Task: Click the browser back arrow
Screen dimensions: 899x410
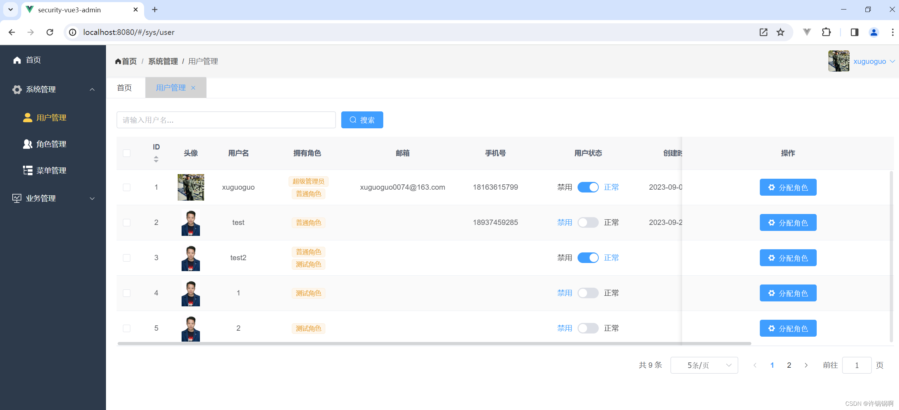Action: coord(12,32)
